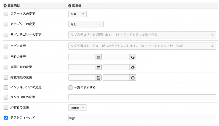Expand the サブカテゴリー selection combo box

[142, 35]
